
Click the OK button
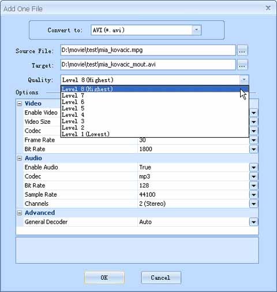point(104,278)
